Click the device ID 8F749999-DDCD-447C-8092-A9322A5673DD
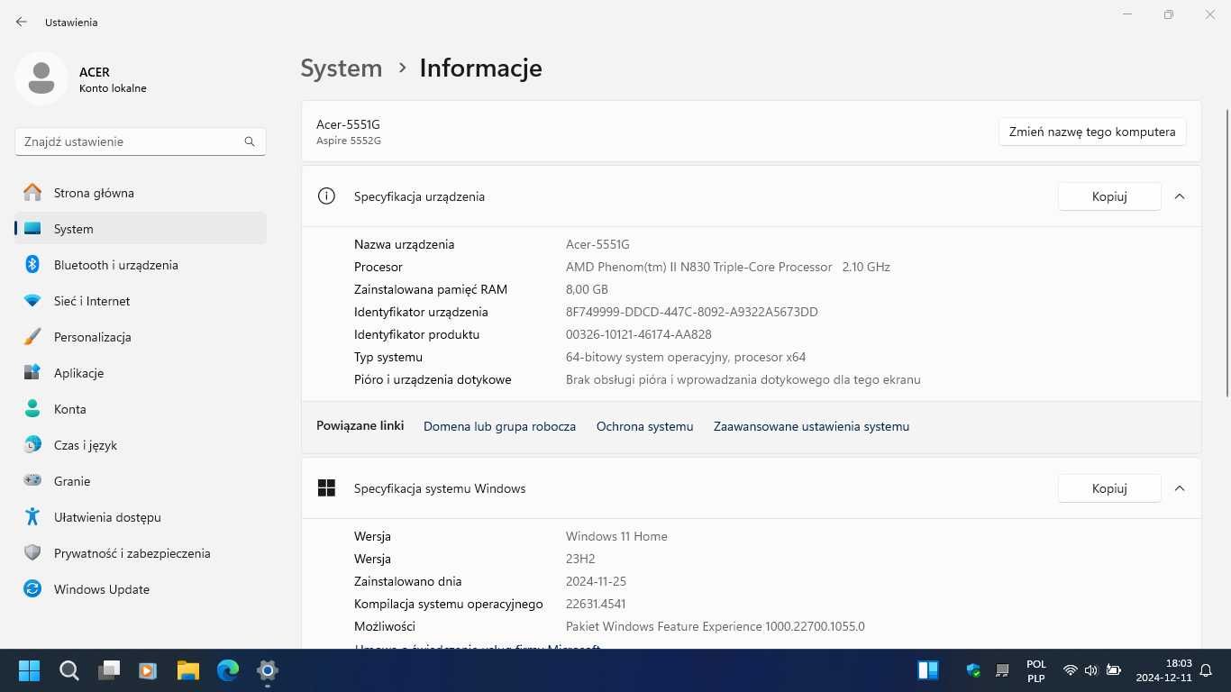Screen dimensions: 1231x692 (x=691, y=312)
